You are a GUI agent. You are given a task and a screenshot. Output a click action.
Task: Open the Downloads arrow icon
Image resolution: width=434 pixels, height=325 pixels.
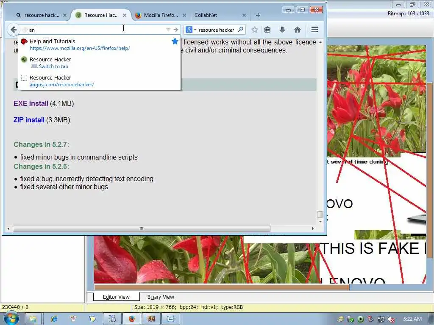282,30
